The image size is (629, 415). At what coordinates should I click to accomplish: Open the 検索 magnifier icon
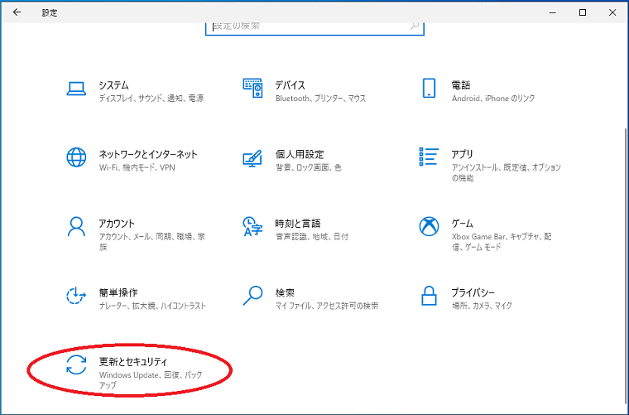[x=252, y=296]
